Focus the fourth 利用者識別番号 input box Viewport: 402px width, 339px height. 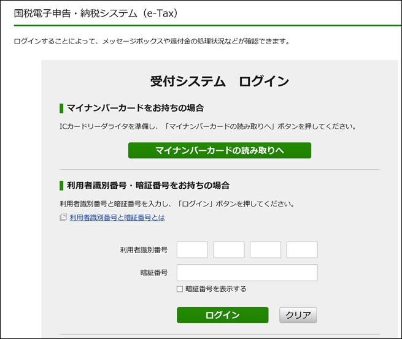click(x=302, y=249)
